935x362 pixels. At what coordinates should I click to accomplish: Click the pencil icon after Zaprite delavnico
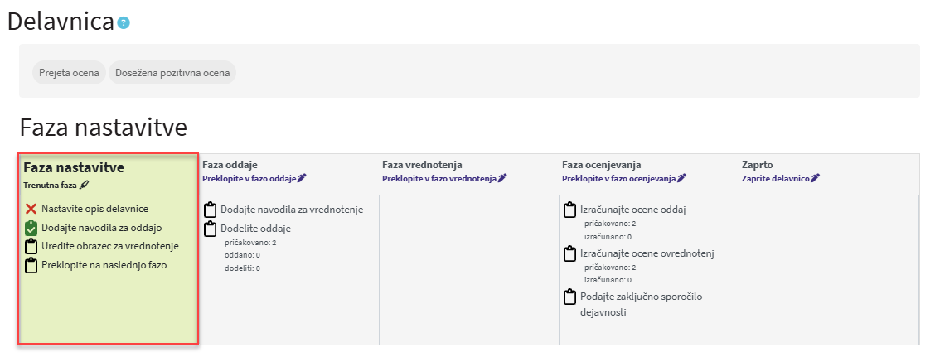click(x=815, y=178)
